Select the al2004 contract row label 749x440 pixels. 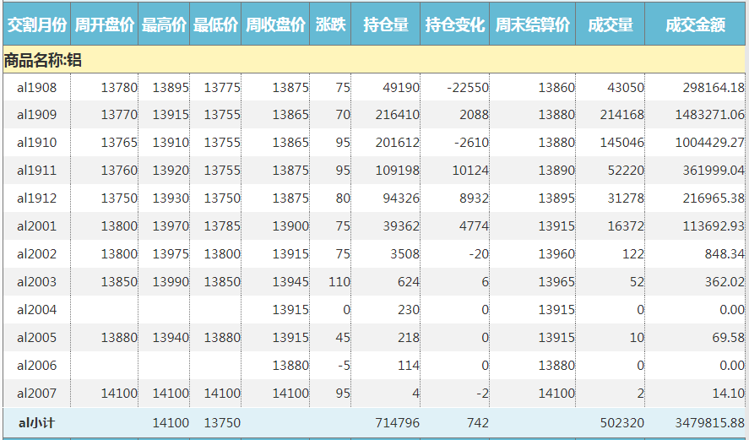point(37,310)
